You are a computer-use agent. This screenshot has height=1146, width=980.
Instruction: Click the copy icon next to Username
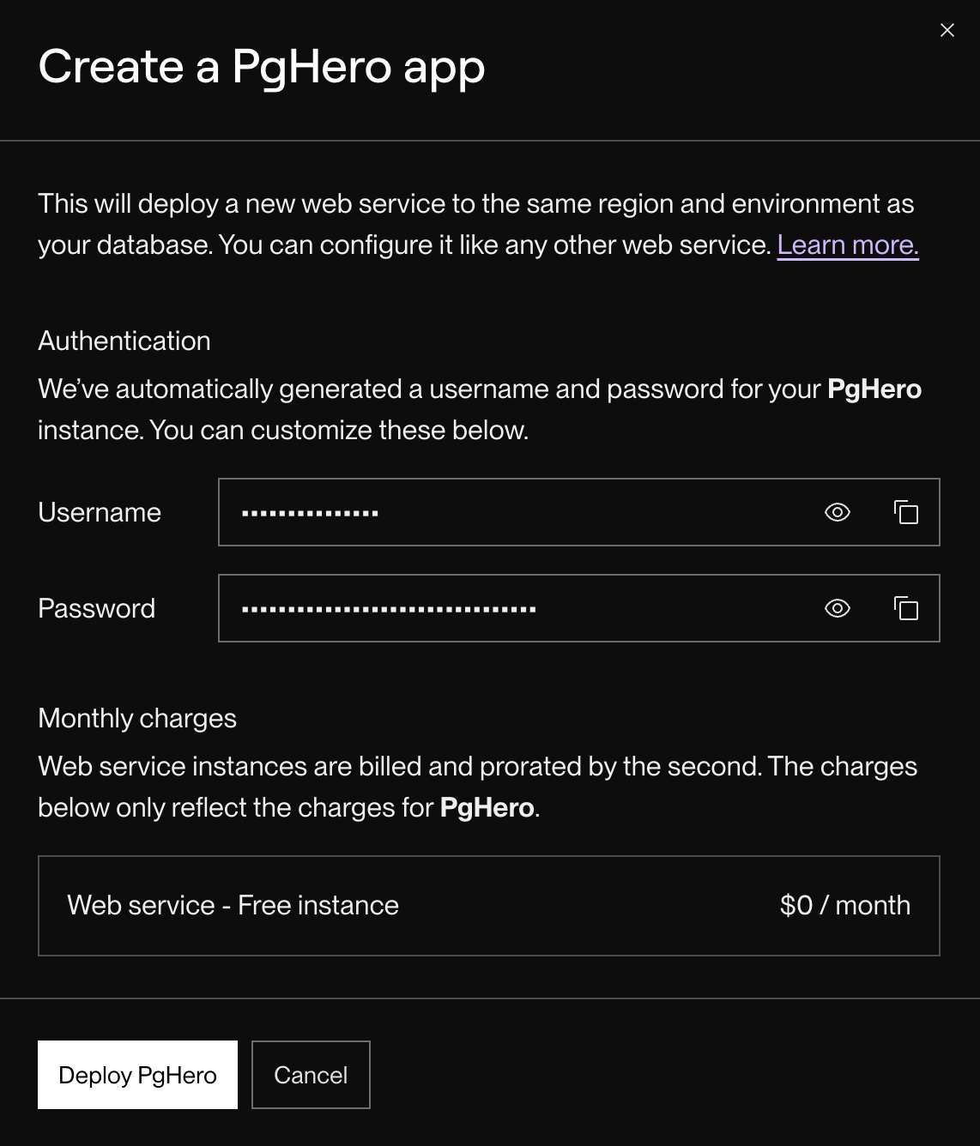pos(904,512)
